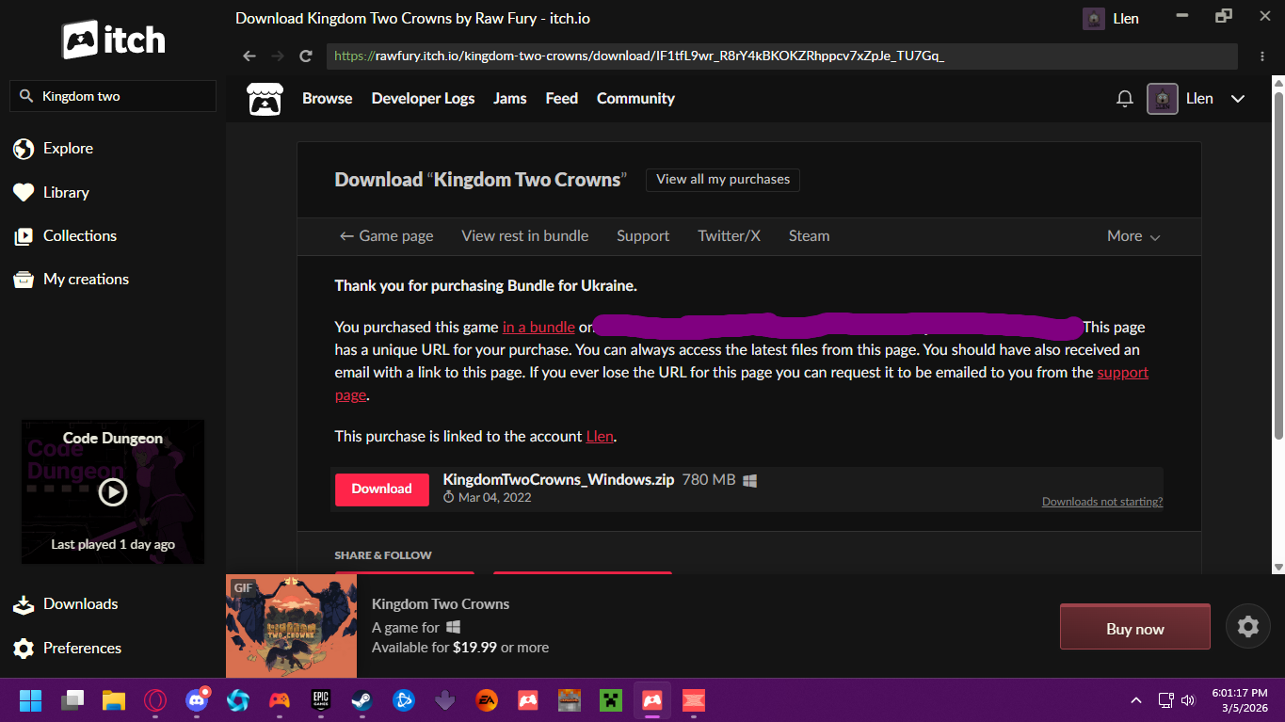
Task: Open the Support tab
Action: 643,236
